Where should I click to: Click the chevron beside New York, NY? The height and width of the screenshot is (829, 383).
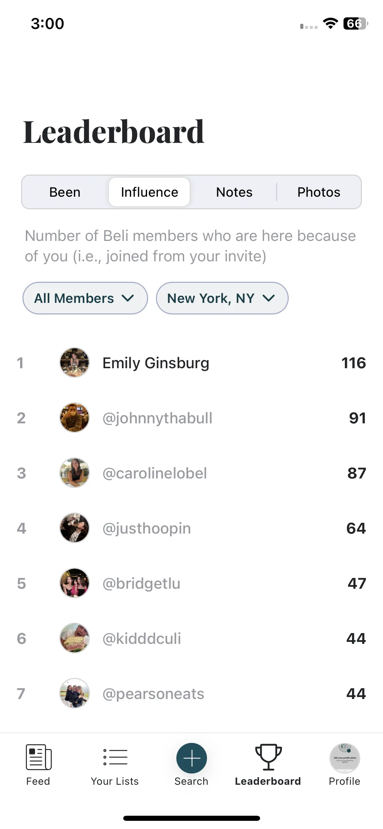point(269,298)
